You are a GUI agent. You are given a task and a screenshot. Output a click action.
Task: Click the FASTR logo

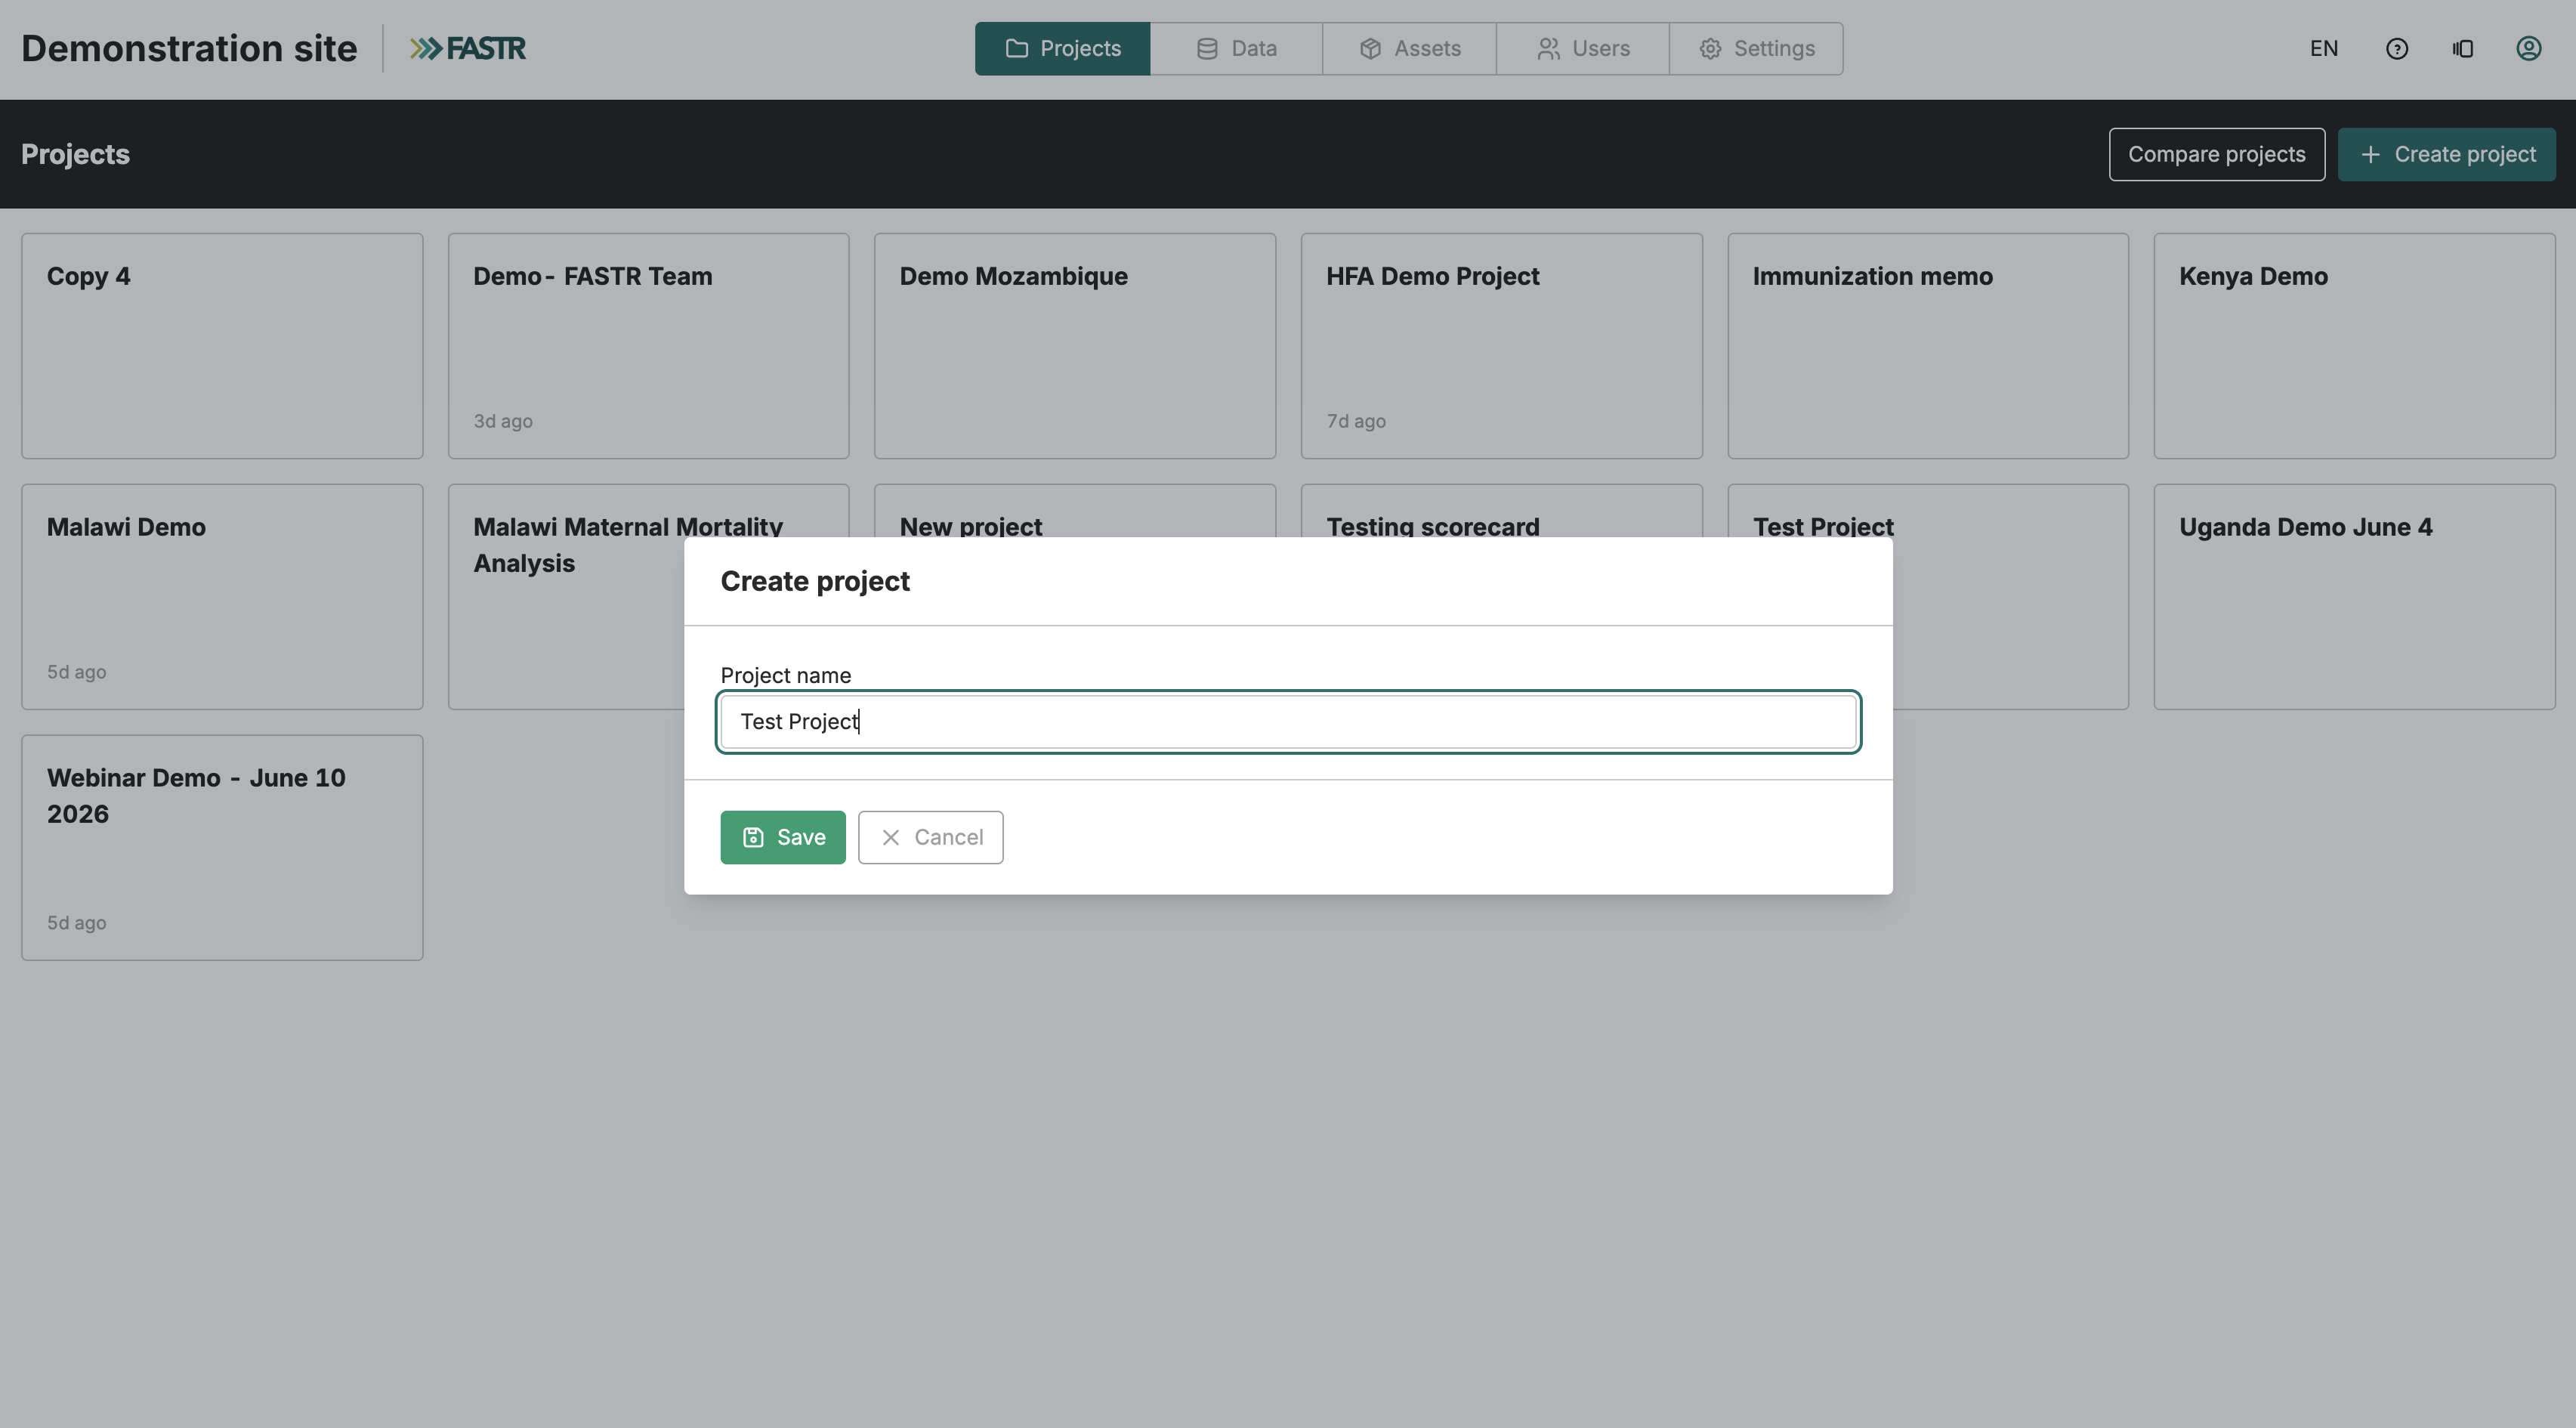point(467,48)
